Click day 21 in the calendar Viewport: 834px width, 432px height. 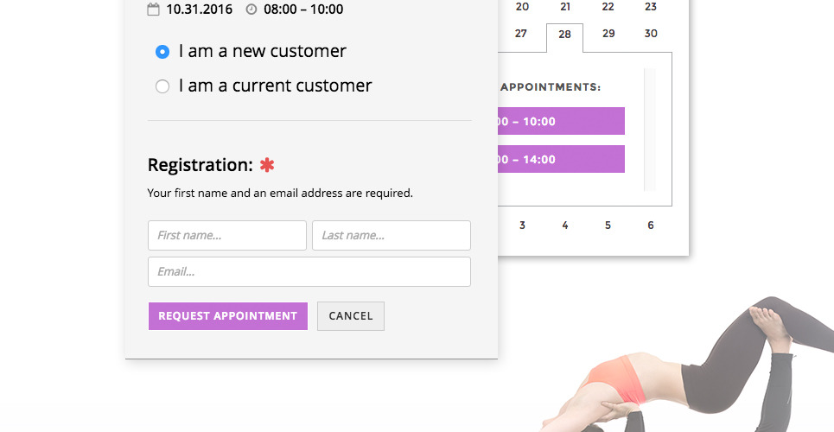point(565,7)
